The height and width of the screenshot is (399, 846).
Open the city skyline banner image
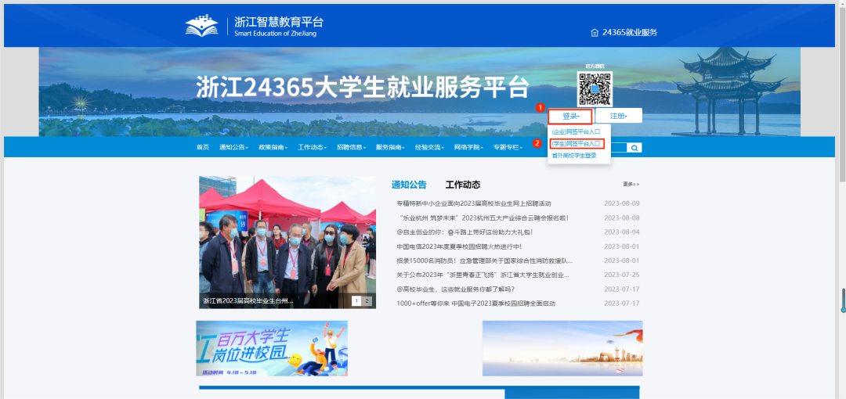(x=562, y=348)
